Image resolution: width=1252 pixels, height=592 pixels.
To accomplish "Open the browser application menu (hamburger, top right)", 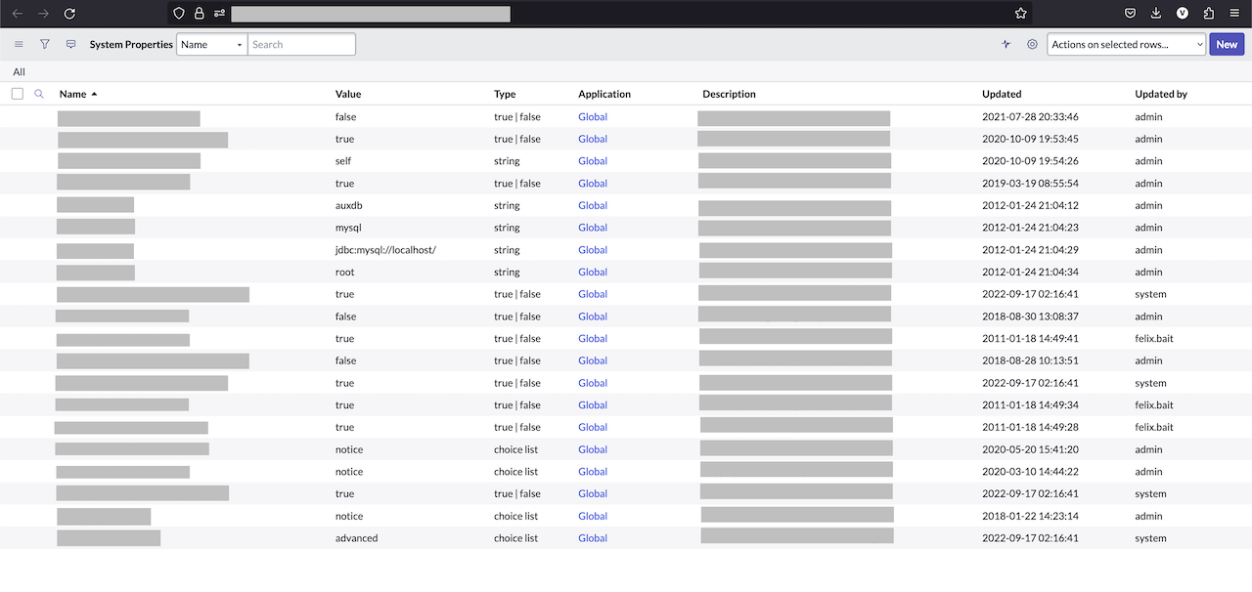I will (1234, 13).
